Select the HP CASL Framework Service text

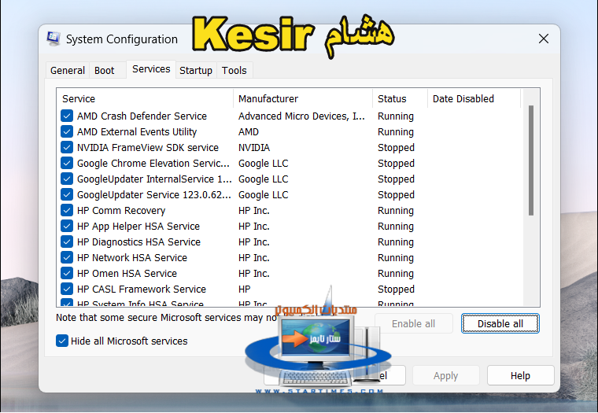(x=142, y=289)
